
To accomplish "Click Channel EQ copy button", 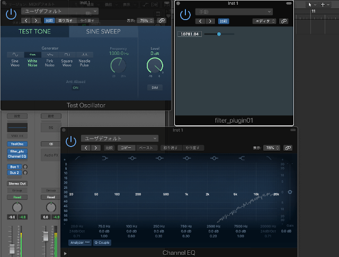I will [x=127, y=148].
